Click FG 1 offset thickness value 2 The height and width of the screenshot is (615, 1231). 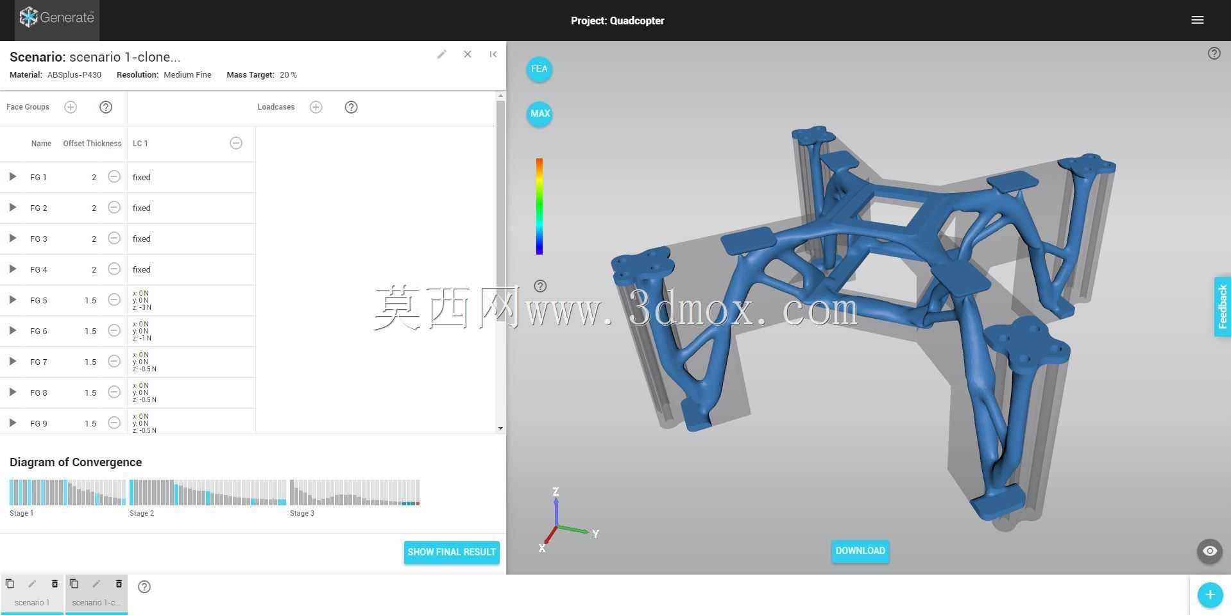(x=94, y=177)
